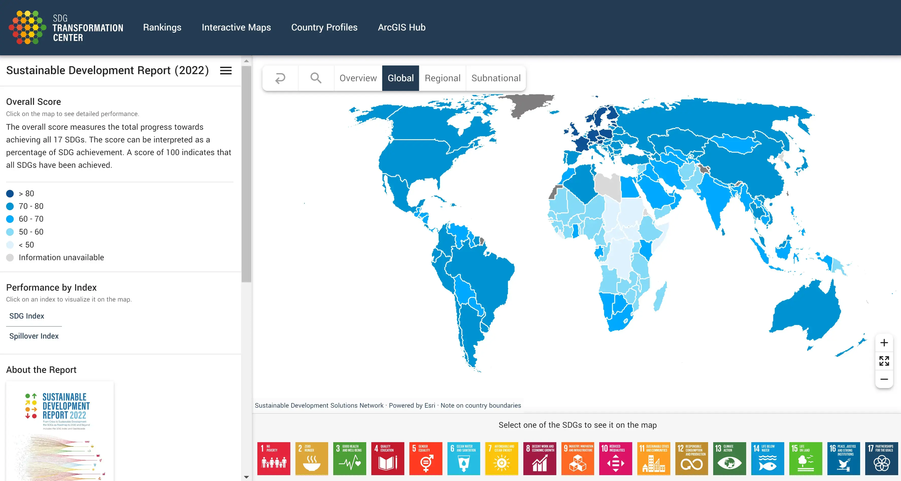Viewport: 901px width, 481px height.
Task: Click the SDG Transformation Center logo
Action: tap(66, 27)
